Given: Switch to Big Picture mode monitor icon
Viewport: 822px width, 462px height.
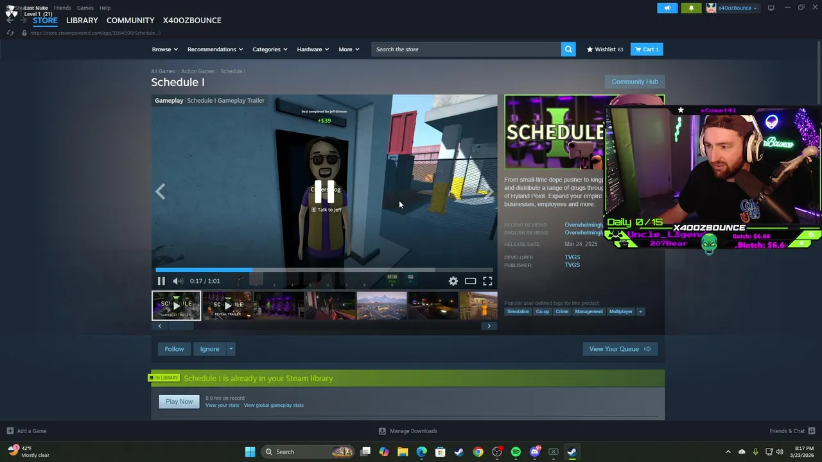Looking at the screenshot, I should coord(771,8).
